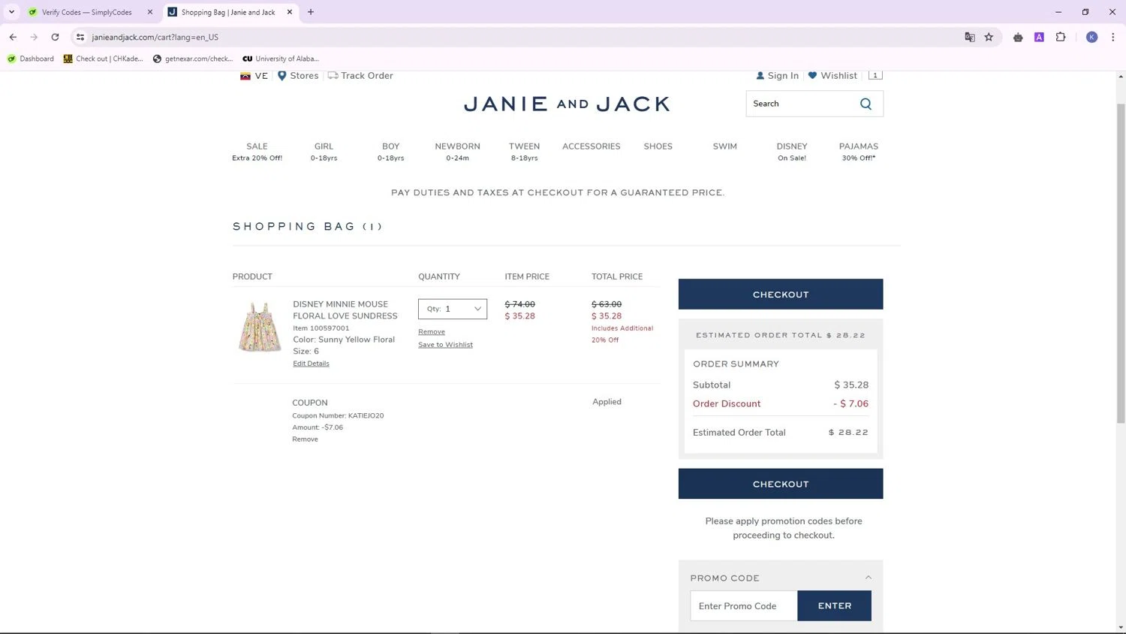Viewport: 1126px width, 634px height.
Task: Open getnexar.com bookmark
Action: [x=193, y=59]
